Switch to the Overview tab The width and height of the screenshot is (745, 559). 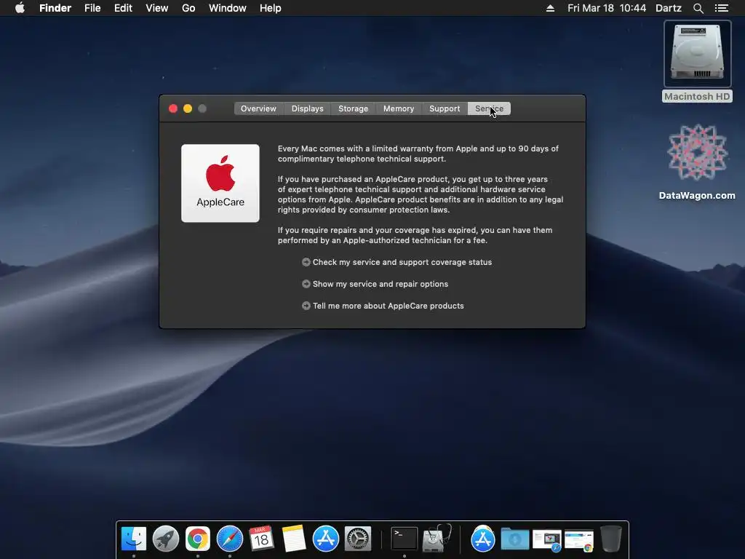point(258,108)
